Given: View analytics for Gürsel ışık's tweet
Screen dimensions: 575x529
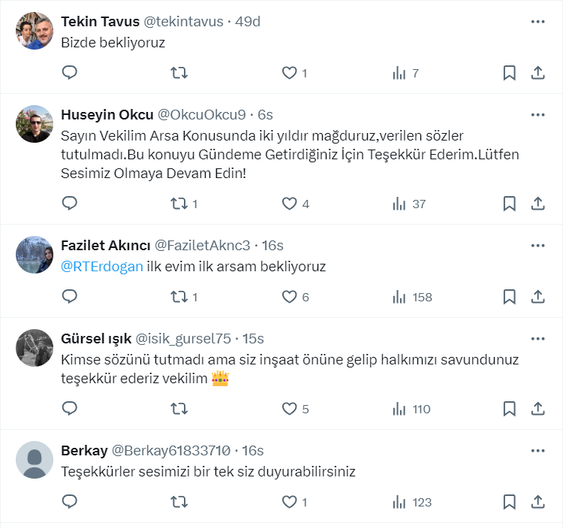Looking at the screenshot, I should click(x=399, y=409).
